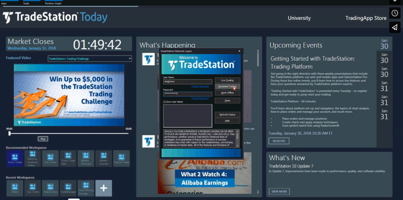Click the clock icon in right sidebar
Viewport: 403px width, 200px height.
pos(395,13)
